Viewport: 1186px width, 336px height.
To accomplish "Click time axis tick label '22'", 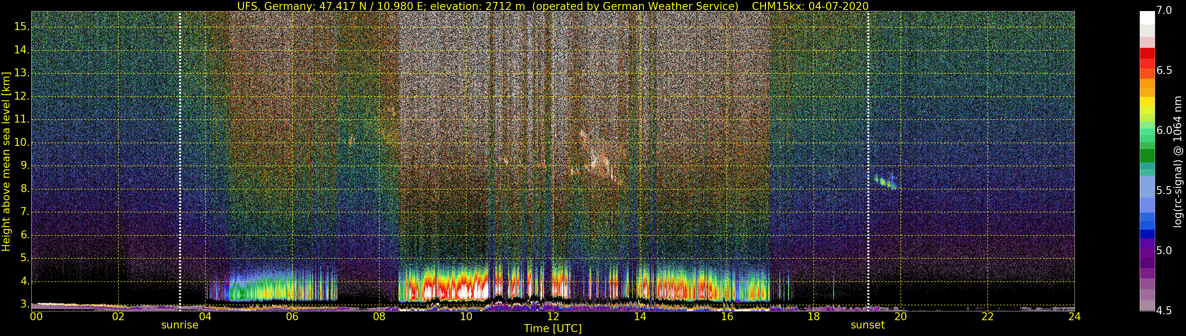I will [988, 317].
